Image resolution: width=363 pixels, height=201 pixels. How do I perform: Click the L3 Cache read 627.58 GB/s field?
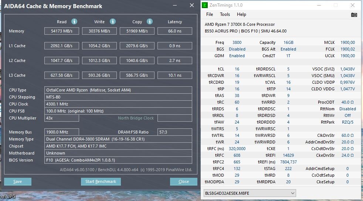pyautogui.click(x=62, y=75)
